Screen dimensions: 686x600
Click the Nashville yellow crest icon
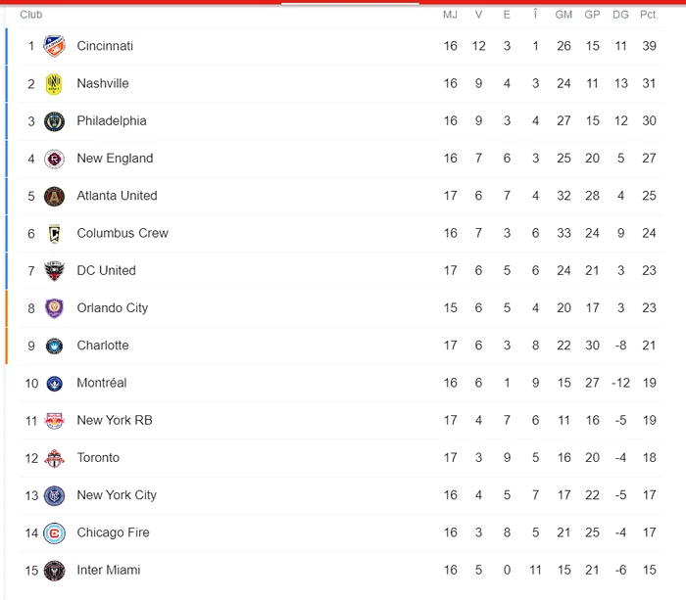click(x=54, y=84)
